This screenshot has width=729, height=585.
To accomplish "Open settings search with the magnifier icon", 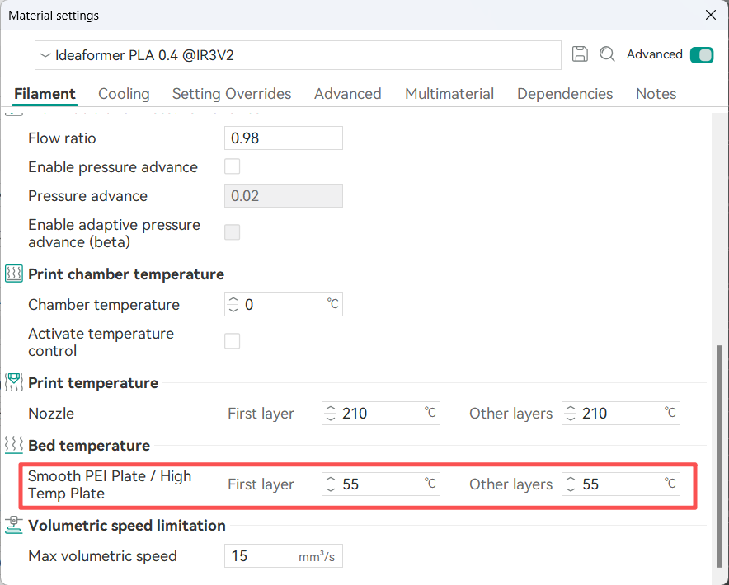I will pos(607,54).
